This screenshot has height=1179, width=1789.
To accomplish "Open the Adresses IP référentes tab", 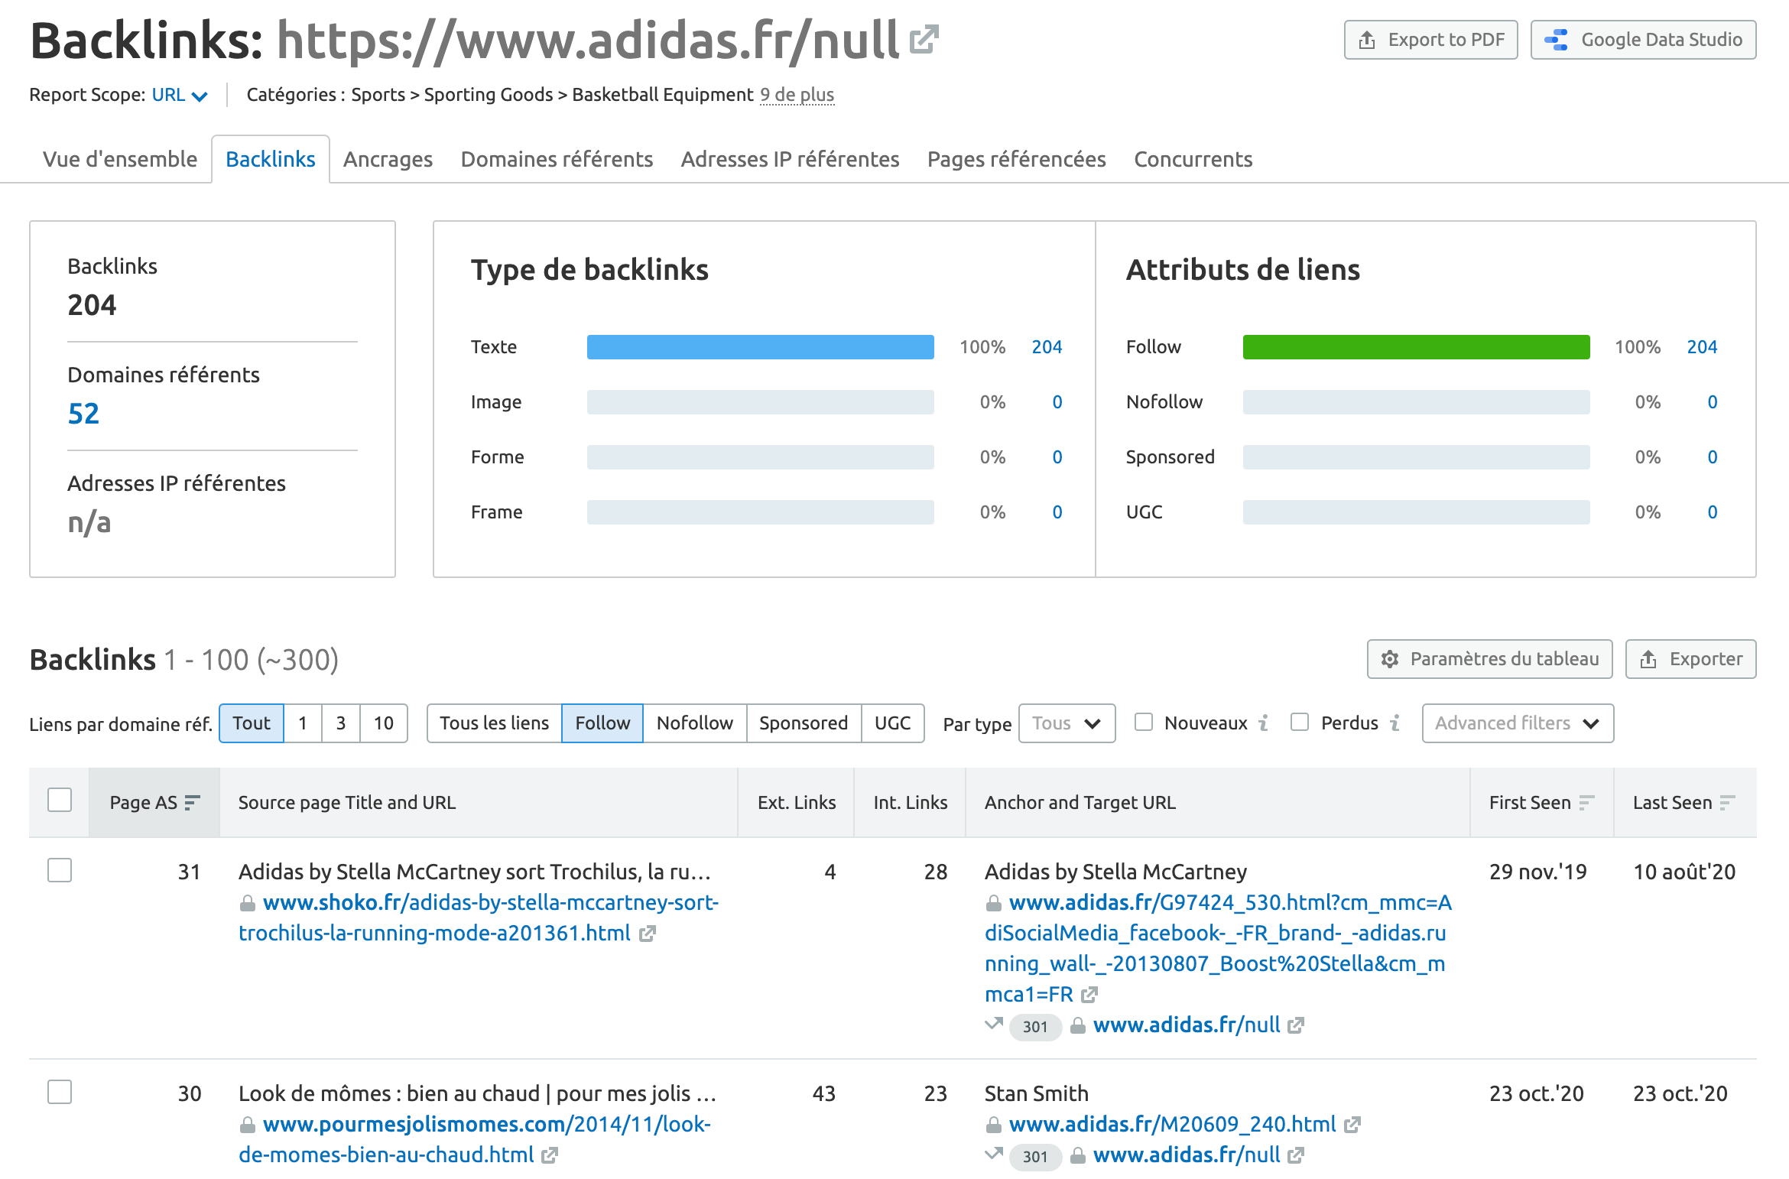I will click(790, 159).
